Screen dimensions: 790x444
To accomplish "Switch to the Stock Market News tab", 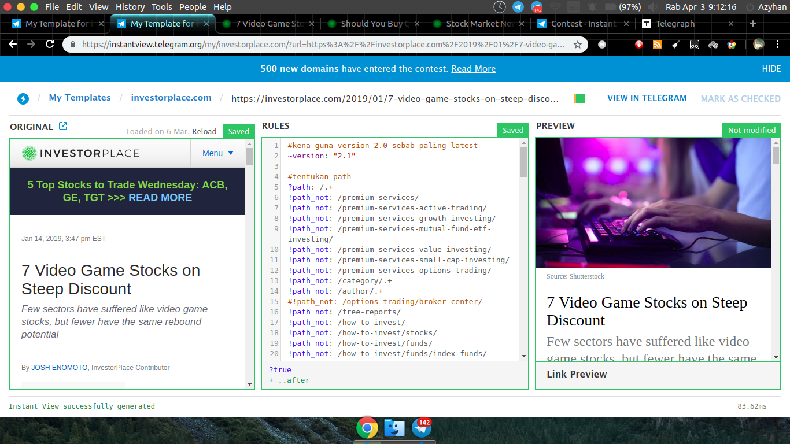I will pyautogui.click(x=478, y=24).
